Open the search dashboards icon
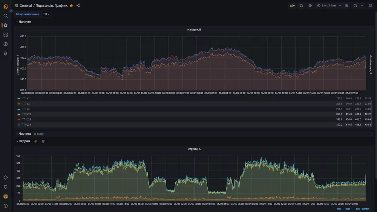The image size is (377, 212). click(x=6, y=16)
